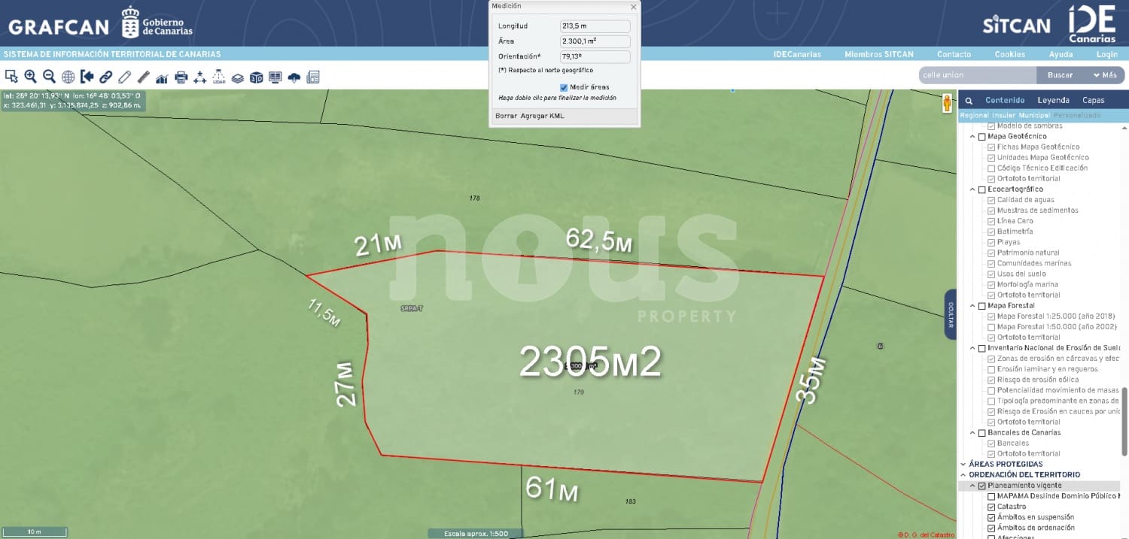Collapse the Mapa Geotécnico group arrow

click(972, 137)
